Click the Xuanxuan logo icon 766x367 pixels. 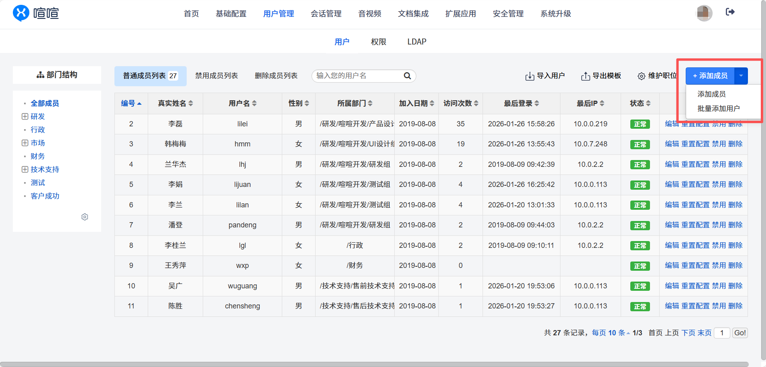click(21, 13)
